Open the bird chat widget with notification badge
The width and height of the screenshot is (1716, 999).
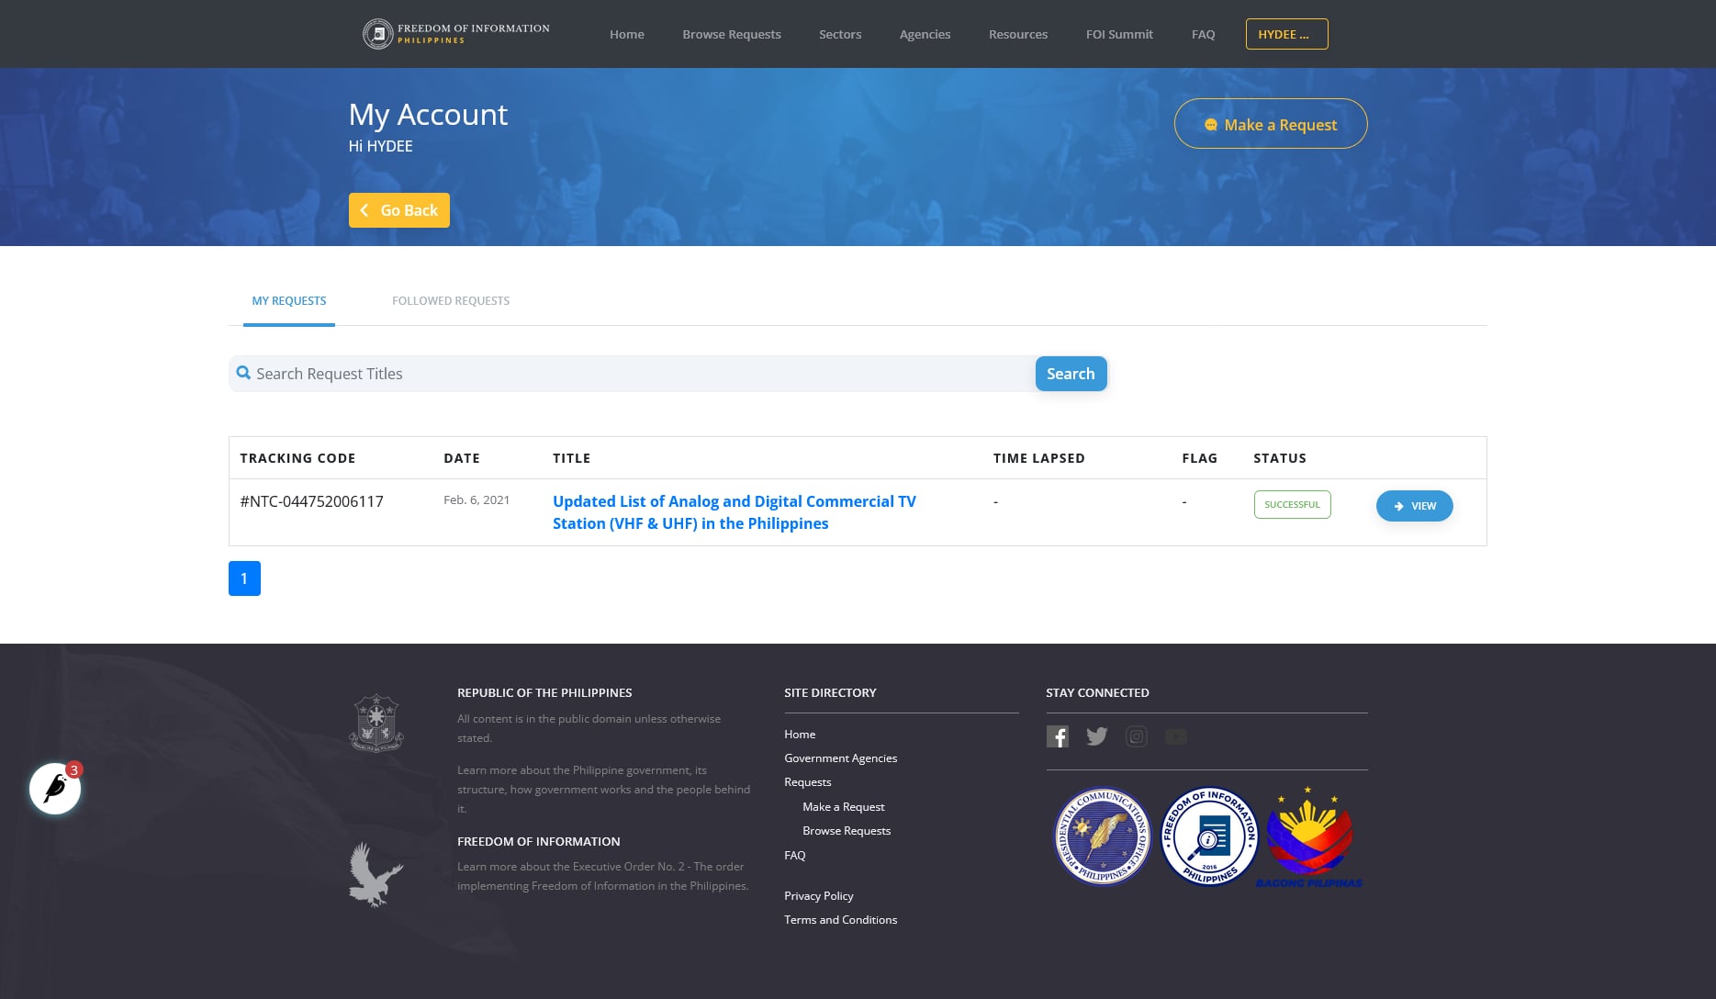[x=55, y=788]
